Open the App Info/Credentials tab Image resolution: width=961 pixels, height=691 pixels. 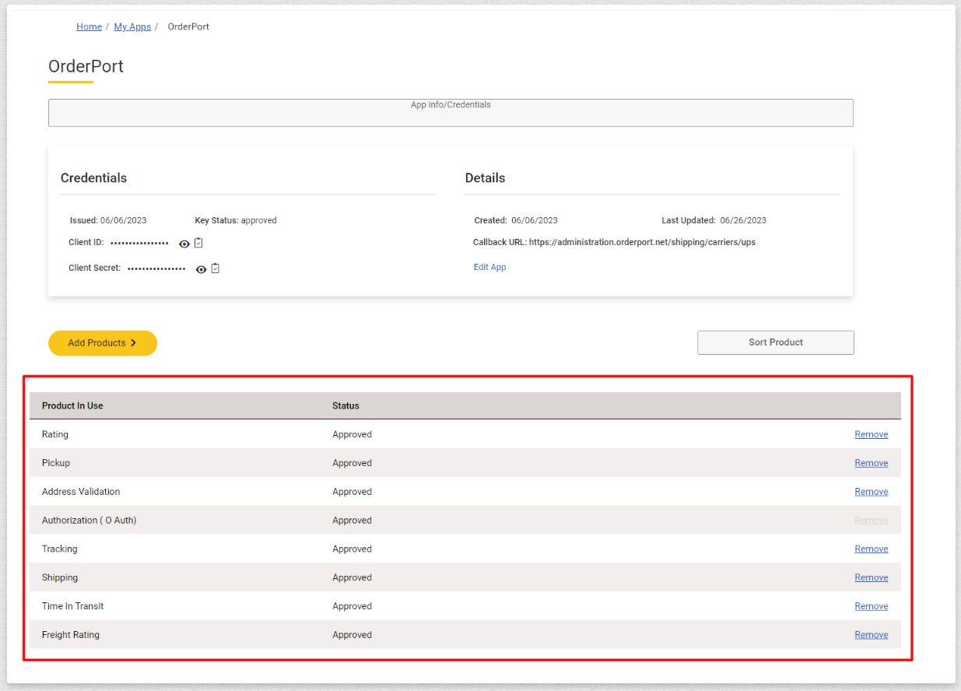[x=451, y=113]
